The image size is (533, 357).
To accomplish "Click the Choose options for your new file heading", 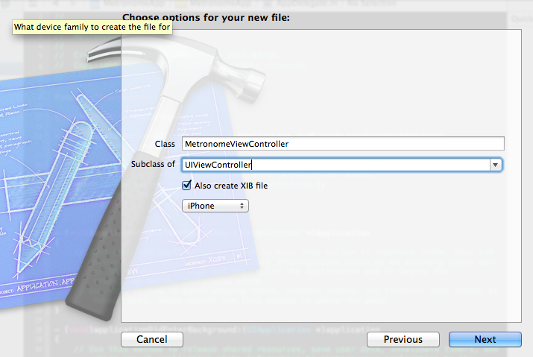I will coord(206,18).
